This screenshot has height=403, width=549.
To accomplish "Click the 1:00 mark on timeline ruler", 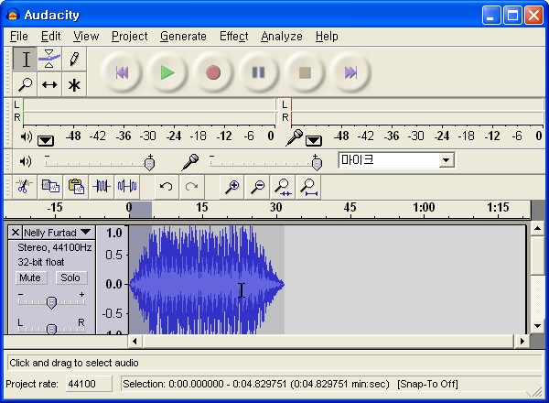I will 424,208.
